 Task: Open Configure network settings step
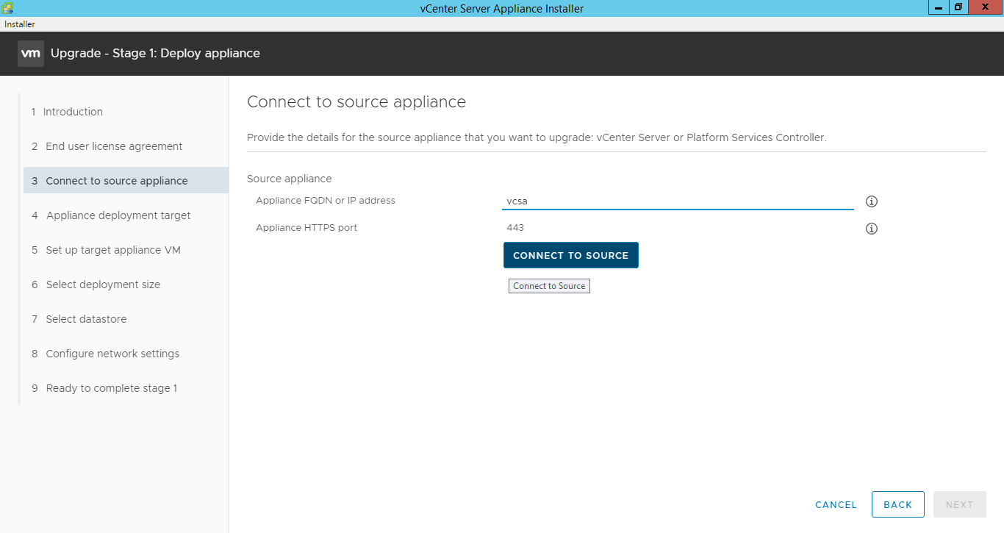pyautogui.click(x=112, y=353)
